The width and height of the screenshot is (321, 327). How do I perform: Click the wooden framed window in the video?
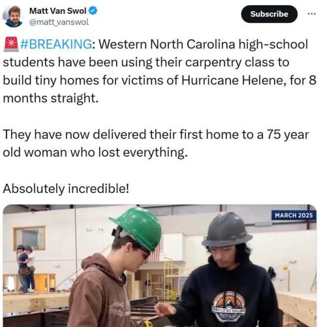tap(29, 238)
